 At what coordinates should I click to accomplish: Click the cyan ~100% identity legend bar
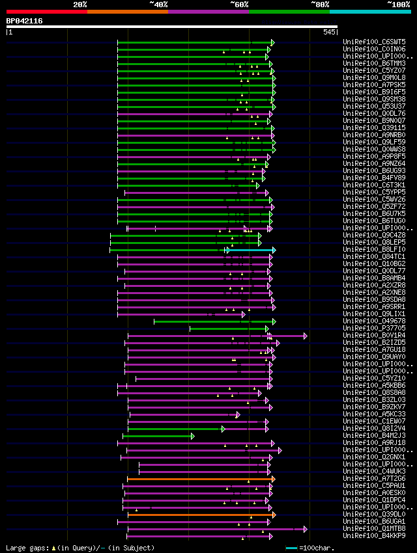[370, 12]
